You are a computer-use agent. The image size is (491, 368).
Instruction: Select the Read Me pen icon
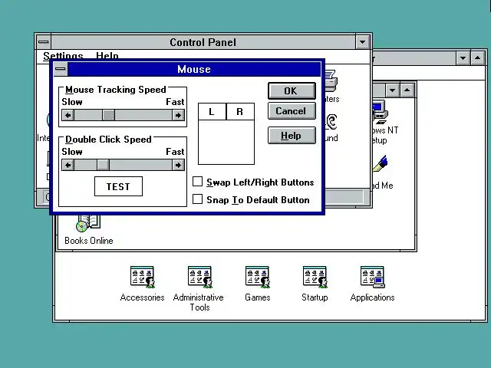click(x=381, y=163)
